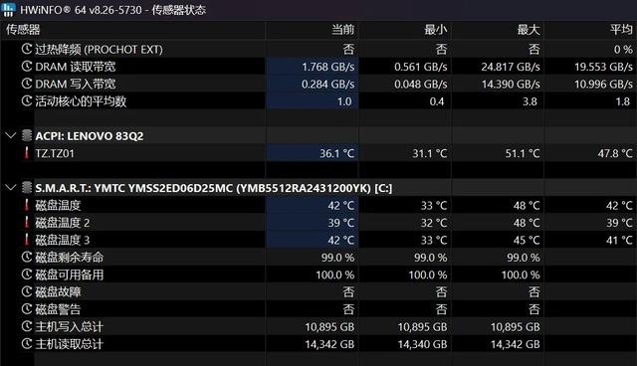Screen dimensions: 637x366
Task: Click clock icon beside 过热降频 (PROCHOT EXT)
Action: tap(27, 49)
